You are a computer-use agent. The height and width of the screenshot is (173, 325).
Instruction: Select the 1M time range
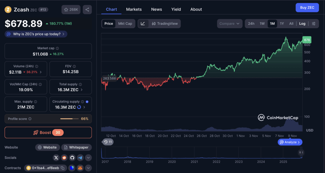(x=272, y=23)
